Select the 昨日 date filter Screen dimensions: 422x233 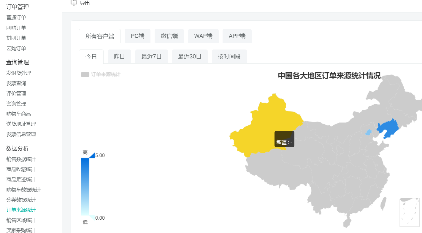119,57
